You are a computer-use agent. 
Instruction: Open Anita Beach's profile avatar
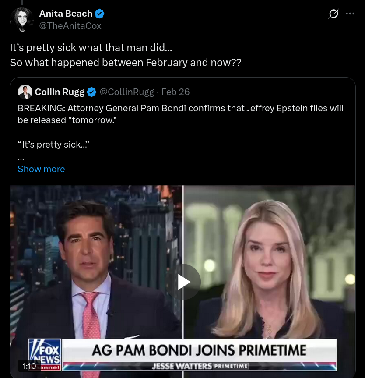22,20
